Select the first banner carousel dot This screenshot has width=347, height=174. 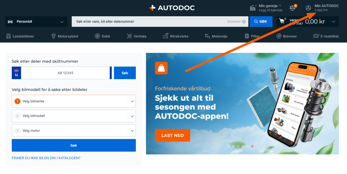(229, 146)
